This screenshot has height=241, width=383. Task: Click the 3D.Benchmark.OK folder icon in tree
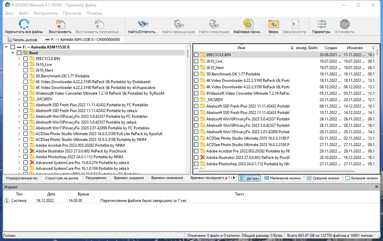[32, 76]
